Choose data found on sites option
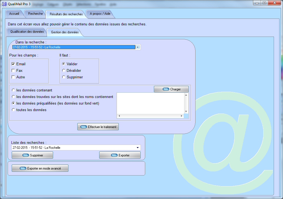The image size is (283, 199). tap(13, 97)
